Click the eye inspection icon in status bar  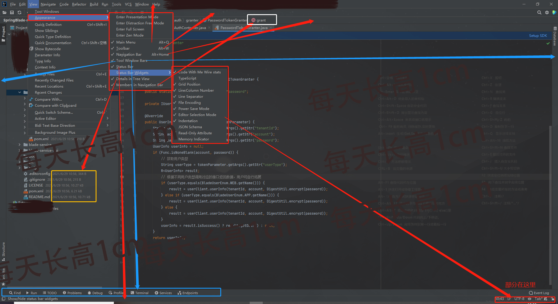pos(530,299)
